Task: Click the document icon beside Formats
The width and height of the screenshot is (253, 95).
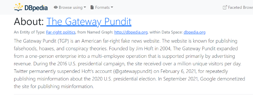Action: click(x=92, y=7)
